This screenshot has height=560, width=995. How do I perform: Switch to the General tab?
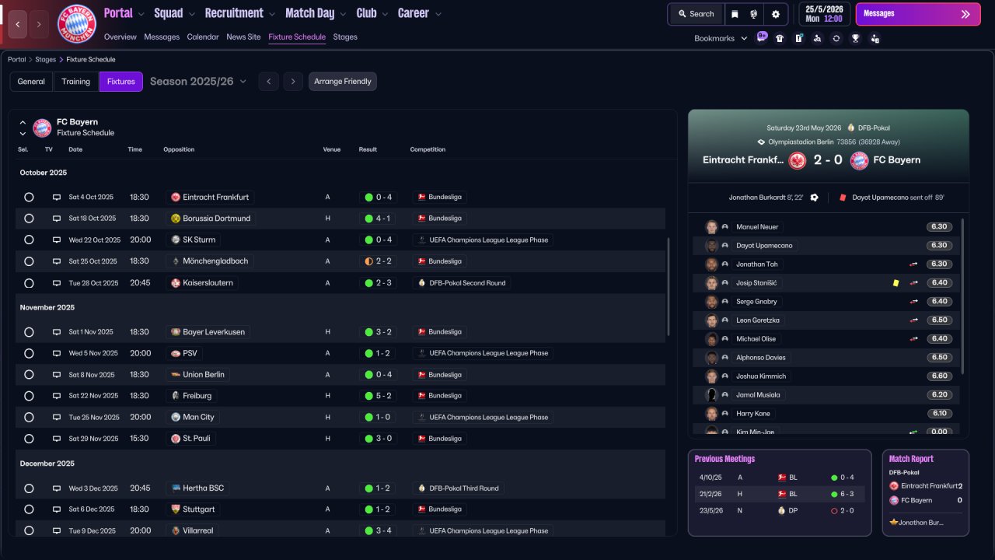31,82
